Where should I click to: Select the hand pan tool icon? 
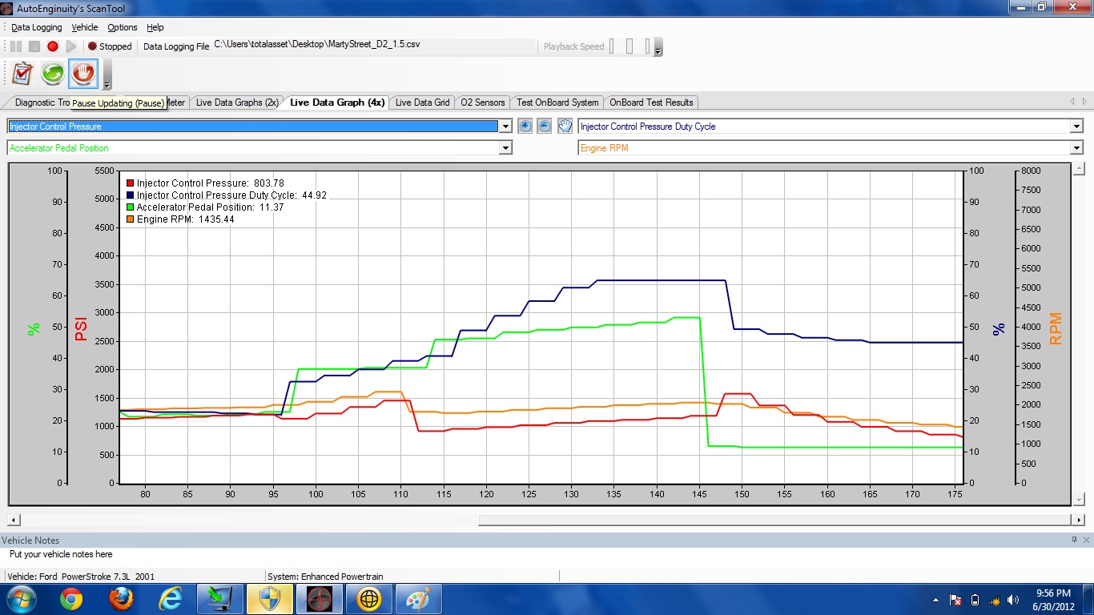pos(565,126)
